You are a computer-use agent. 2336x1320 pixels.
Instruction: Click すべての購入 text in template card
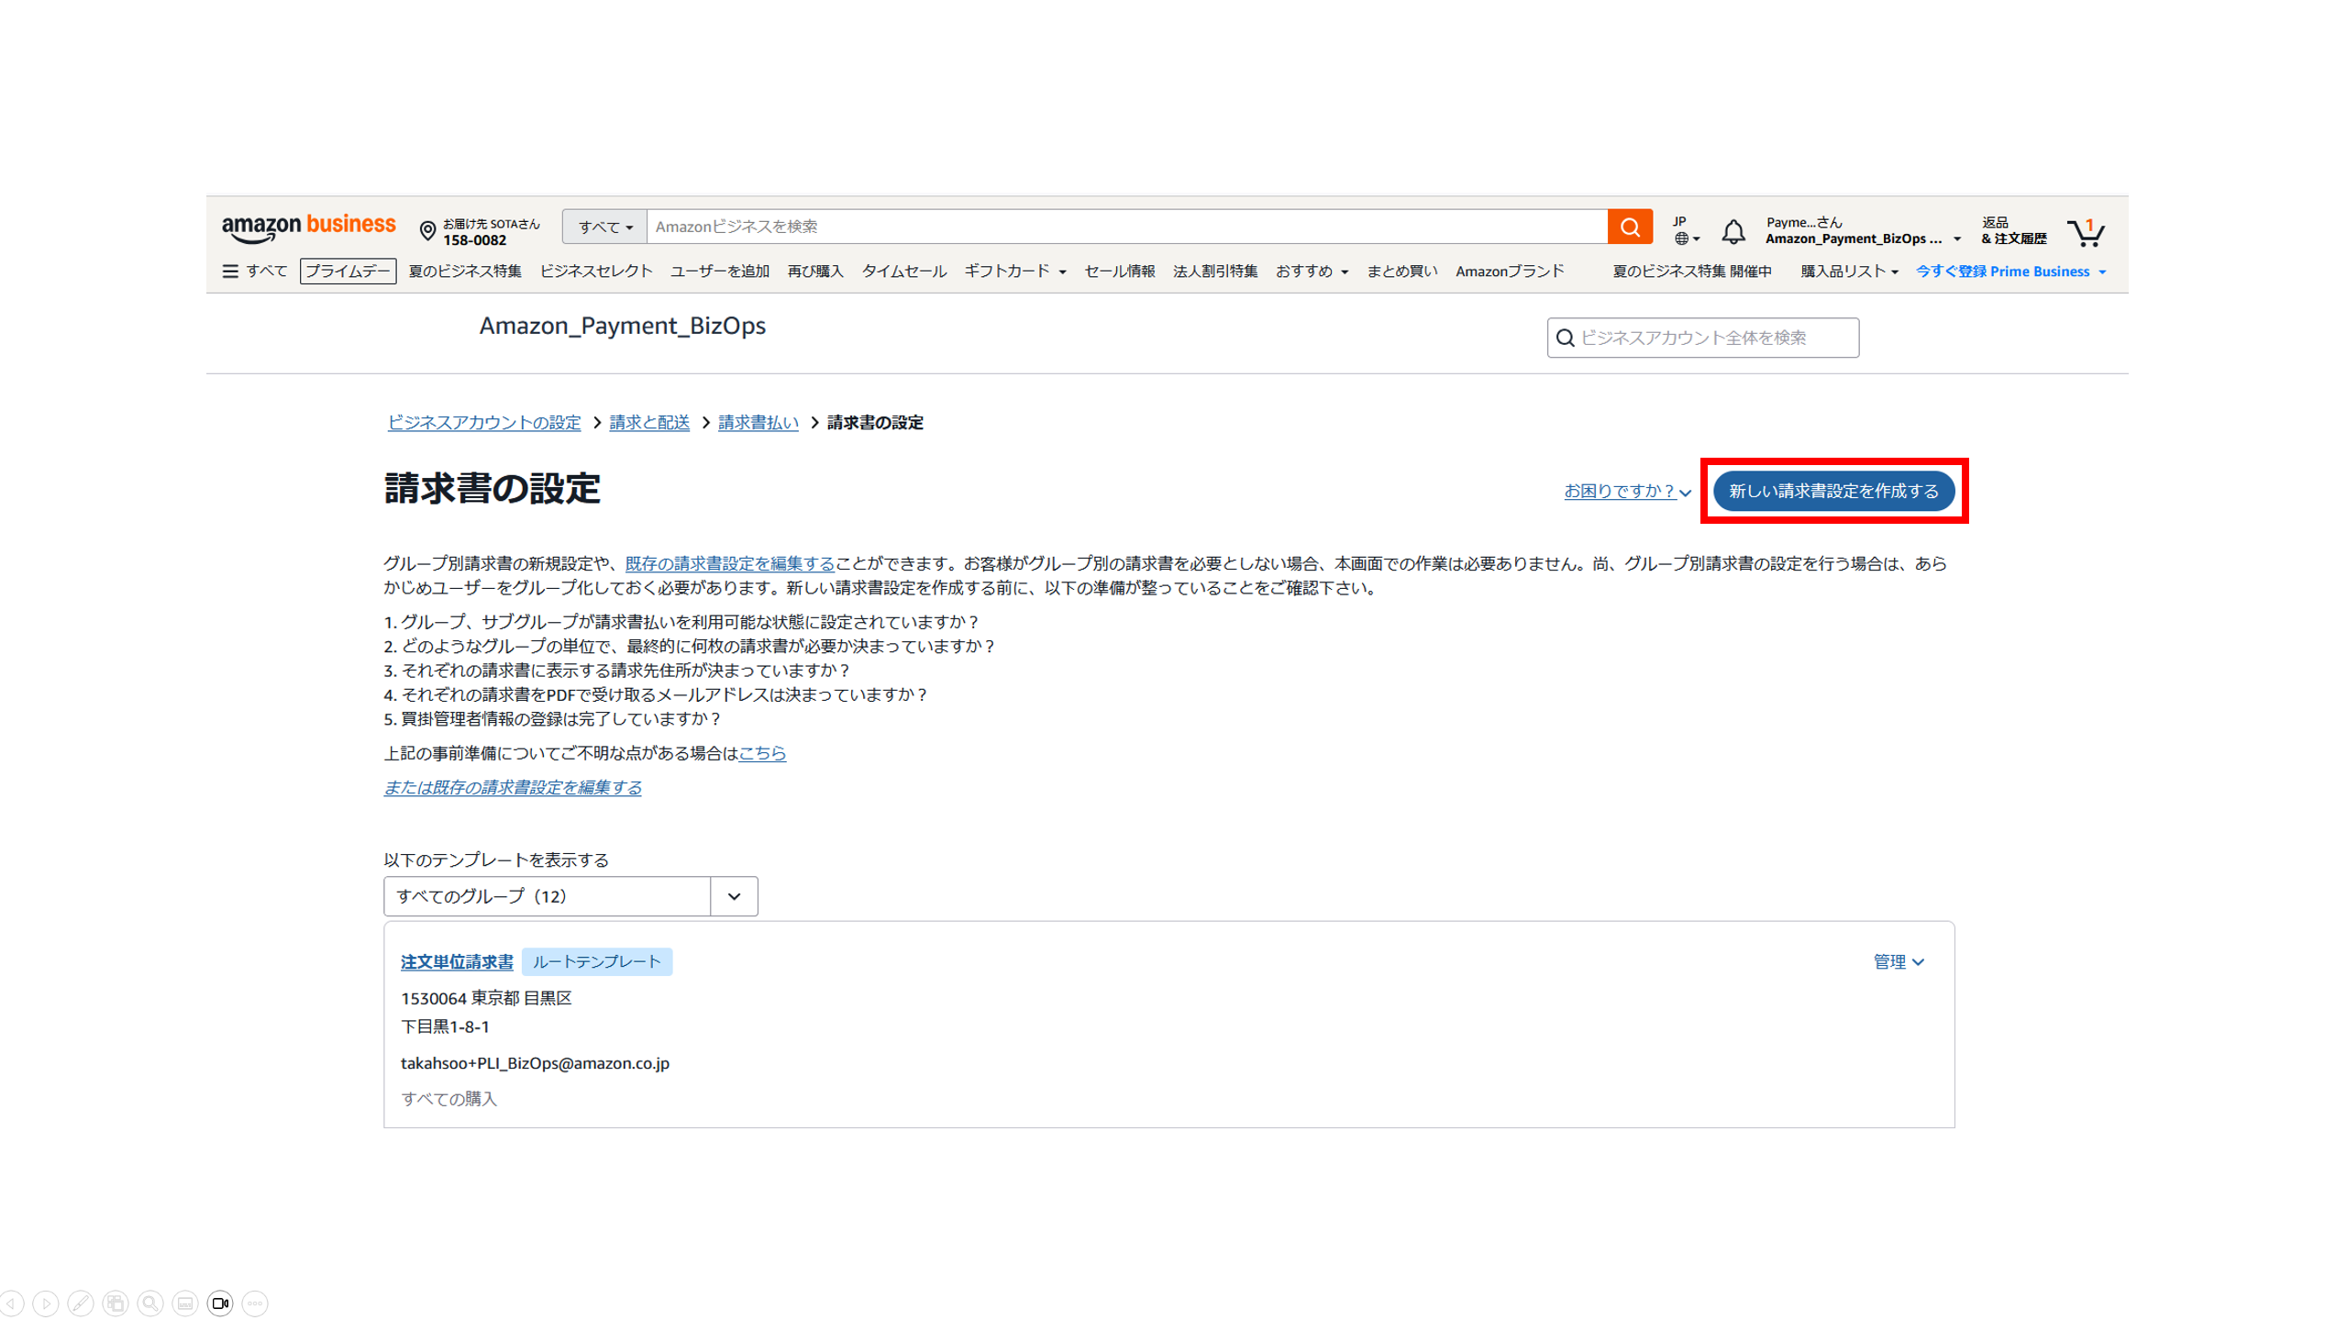448,1099
